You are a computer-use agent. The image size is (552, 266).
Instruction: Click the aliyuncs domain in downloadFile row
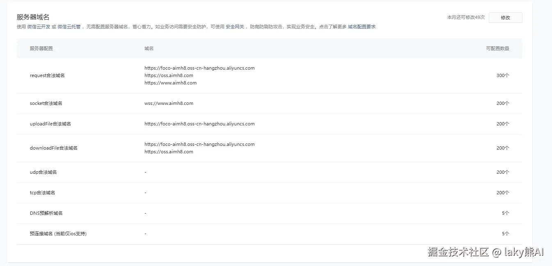199,144
